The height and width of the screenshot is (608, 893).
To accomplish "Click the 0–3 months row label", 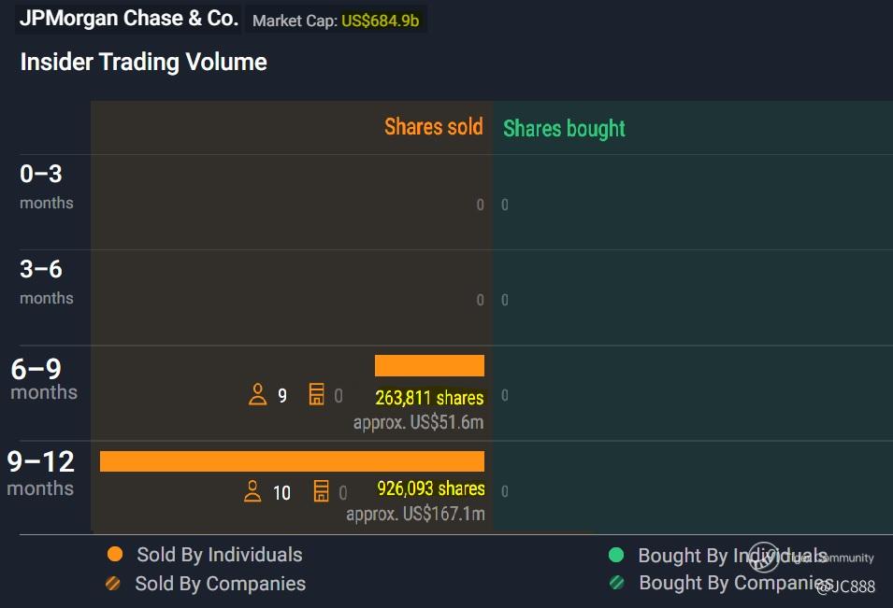I will (x=46, y=186).
